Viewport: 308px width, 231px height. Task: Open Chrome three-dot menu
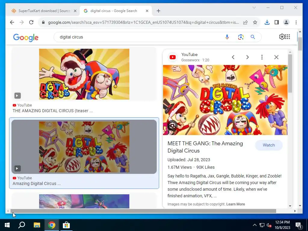coord(296,22)
